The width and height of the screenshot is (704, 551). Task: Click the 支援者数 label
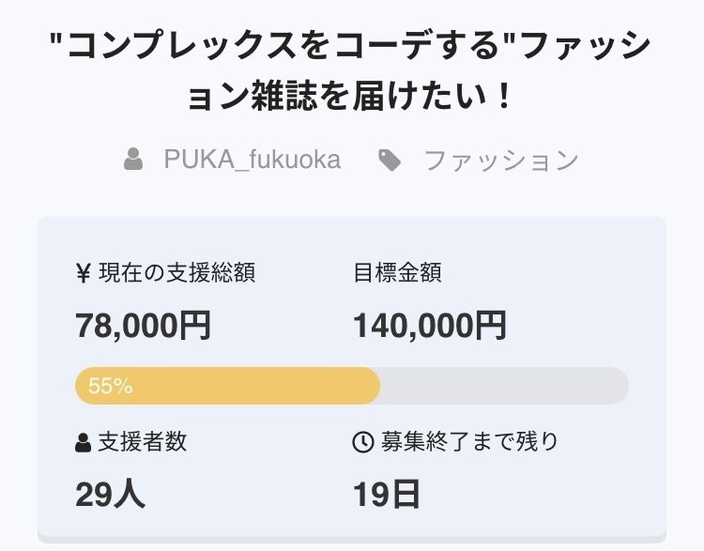pyautogui.click(x=142, y=441)
